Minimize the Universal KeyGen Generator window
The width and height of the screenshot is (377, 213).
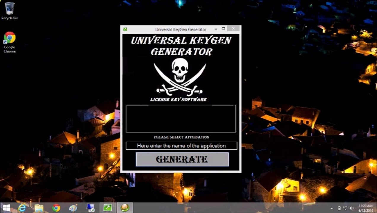[x=216, y=29]
